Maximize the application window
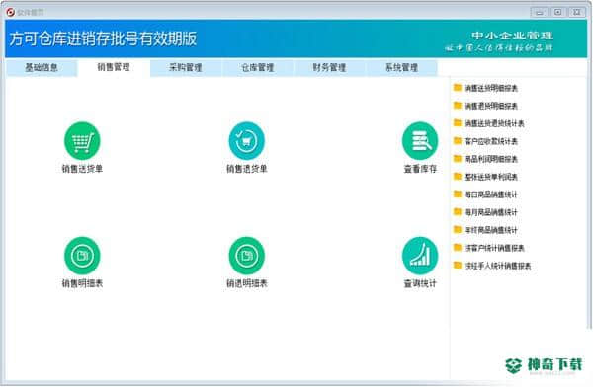Screen dimensions: 593x387 point(557,12)
